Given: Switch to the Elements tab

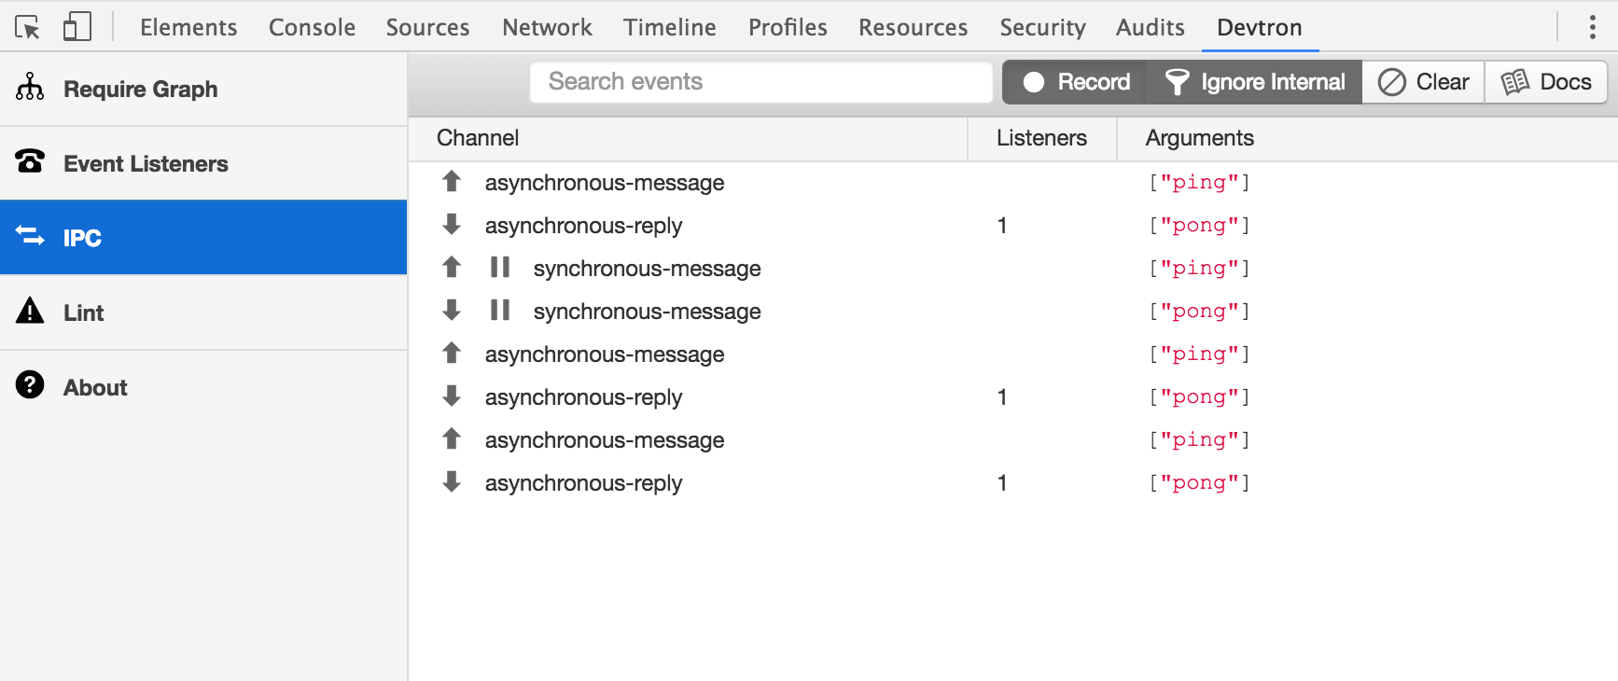Looking at the screenshot, I should pyautogui.click(x=188, y=27).
